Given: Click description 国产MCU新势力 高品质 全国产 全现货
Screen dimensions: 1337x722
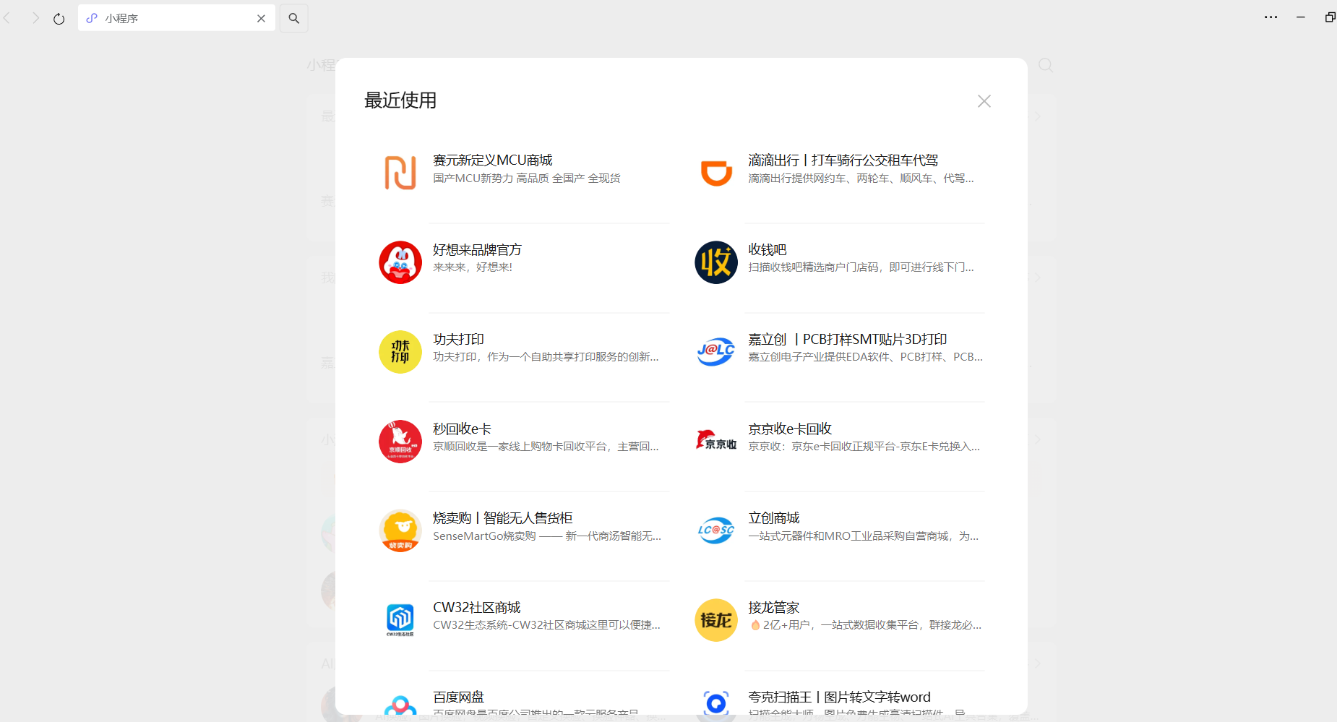Looking at the screenshot, I should (x=527, y=178).
